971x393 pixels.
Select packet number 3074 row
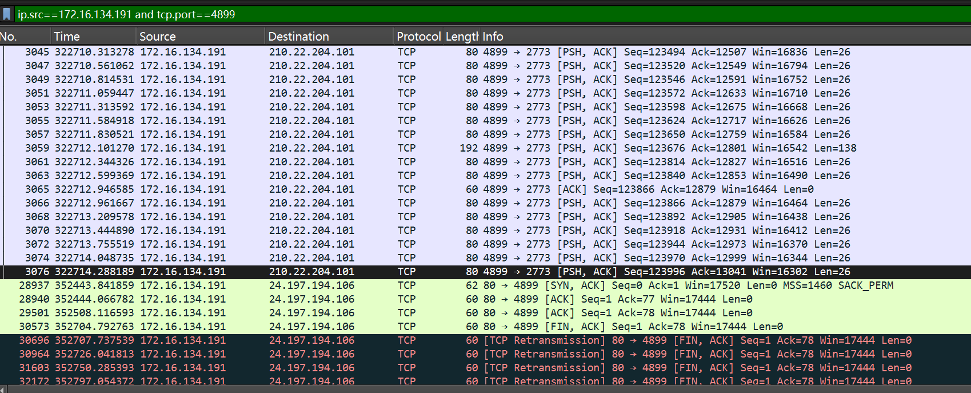point(485,258)
